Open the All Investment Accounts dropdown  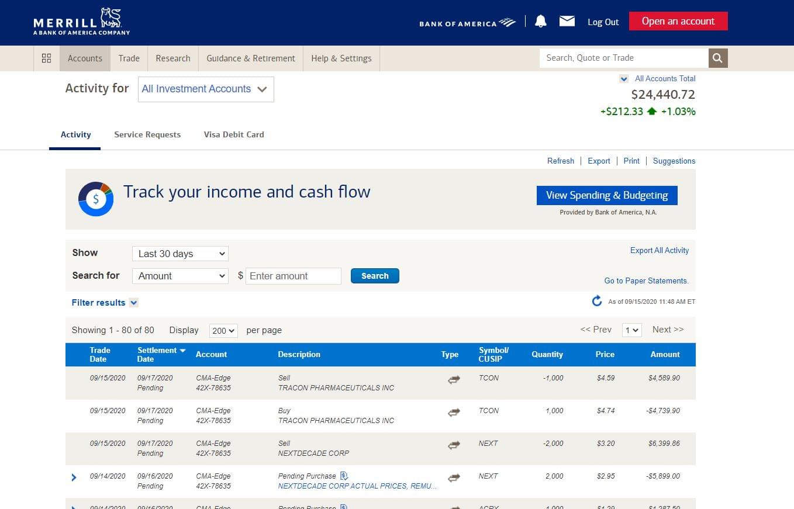click(x=206, y=89)
